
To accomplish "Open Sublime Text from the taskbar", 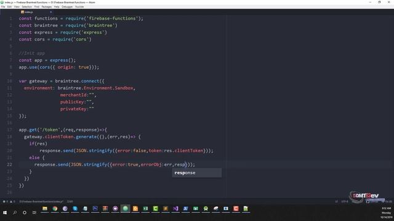I will (x=166, y=209).
